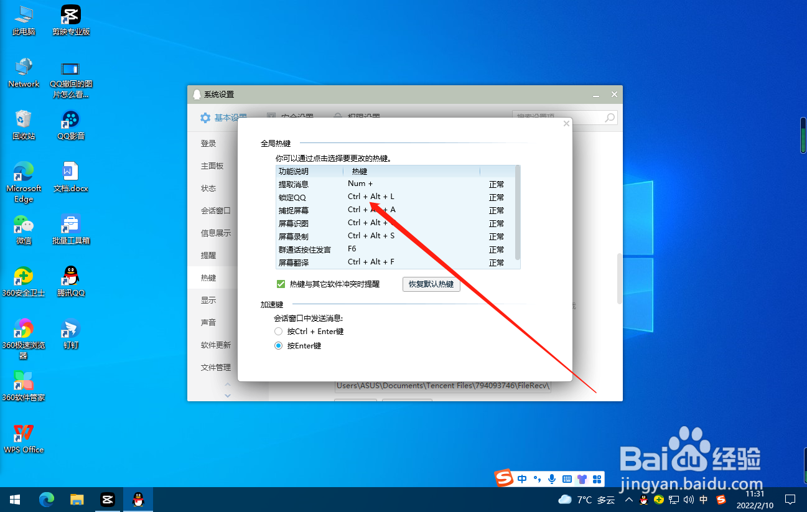Click Sogou input microphone voice icon
The image size is (807, 512).
[551, 478]
